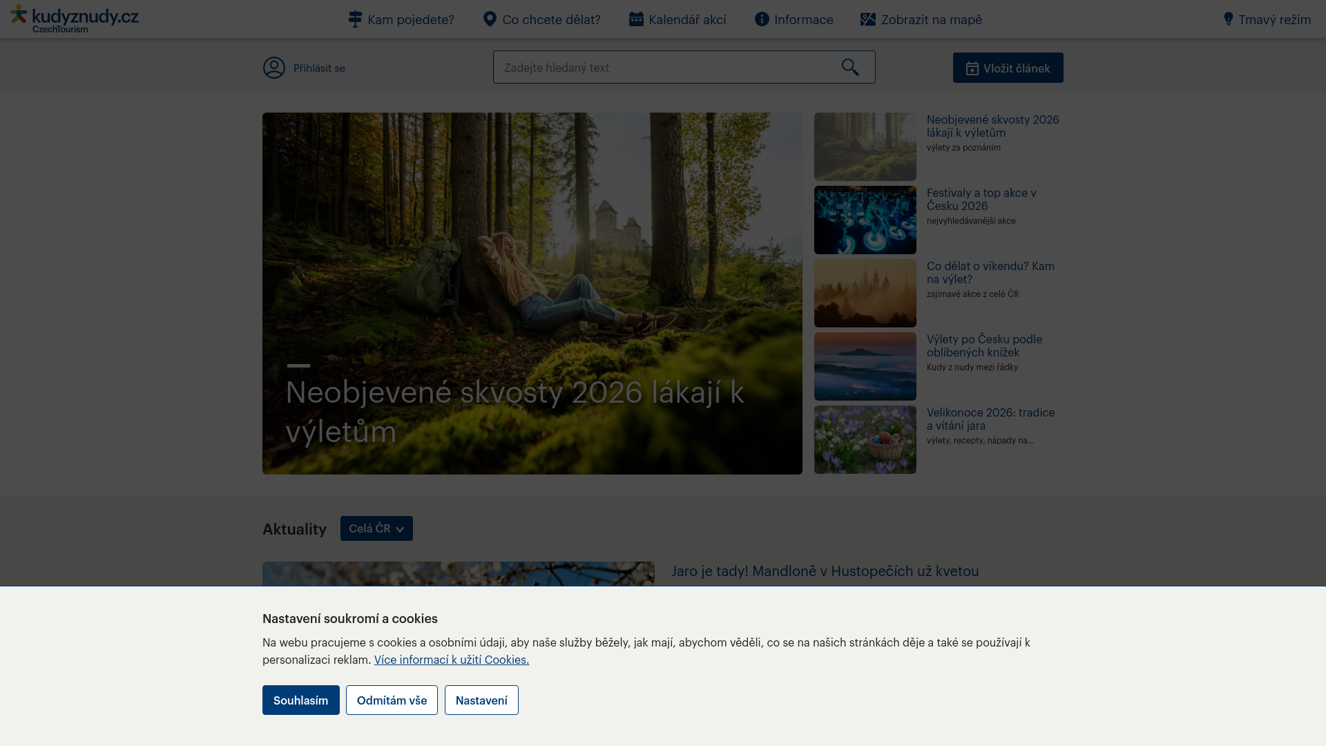Click the Kudy z nudy mezi řádky subtitle

point(972,367)
